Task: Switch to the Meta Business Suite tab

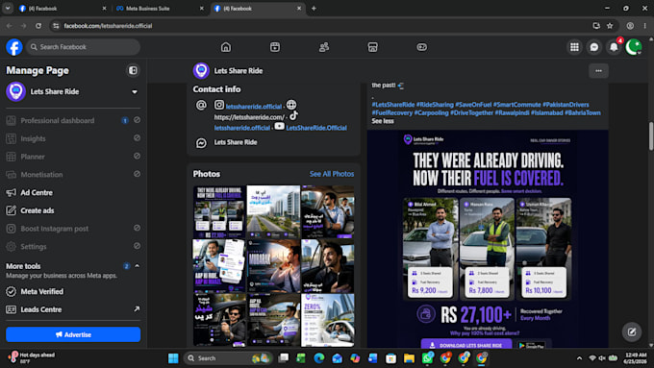Action: point(160,9)
